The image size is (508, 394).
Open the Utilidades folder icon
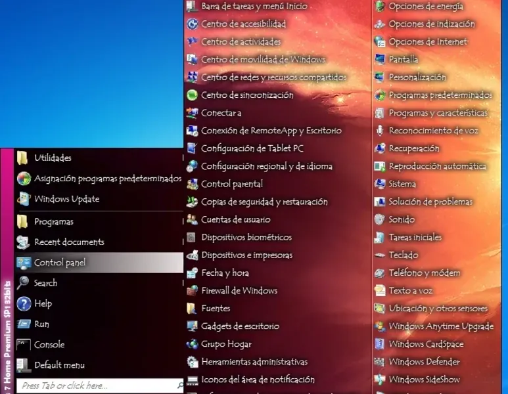(23, 158)
